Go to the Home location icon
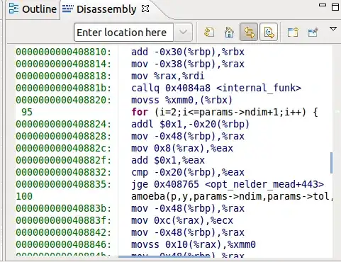Viewport: 341px width, 262px height. [229, 32]
